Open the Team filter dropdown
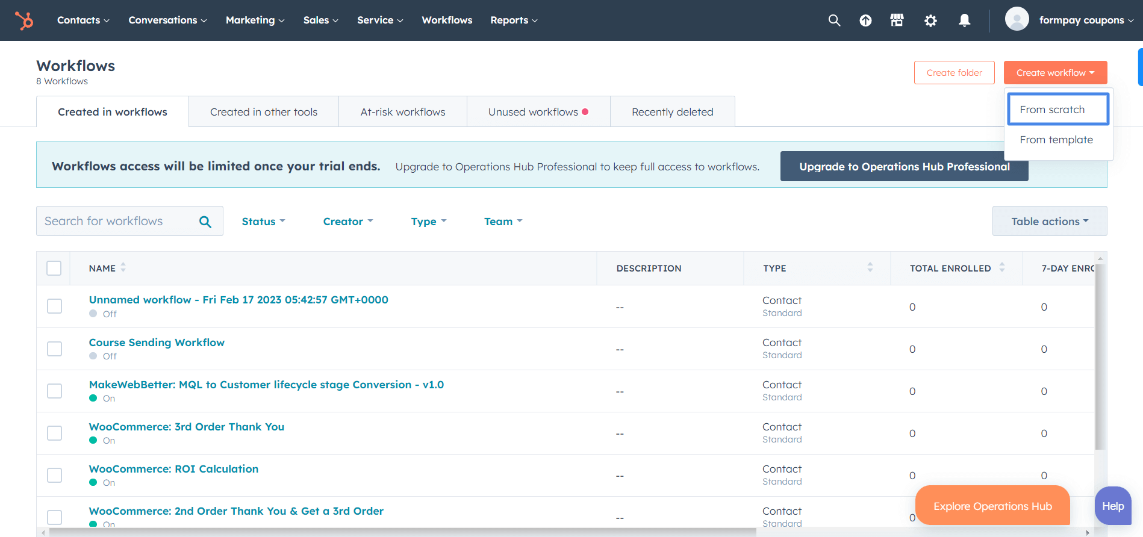 [503, 222]
